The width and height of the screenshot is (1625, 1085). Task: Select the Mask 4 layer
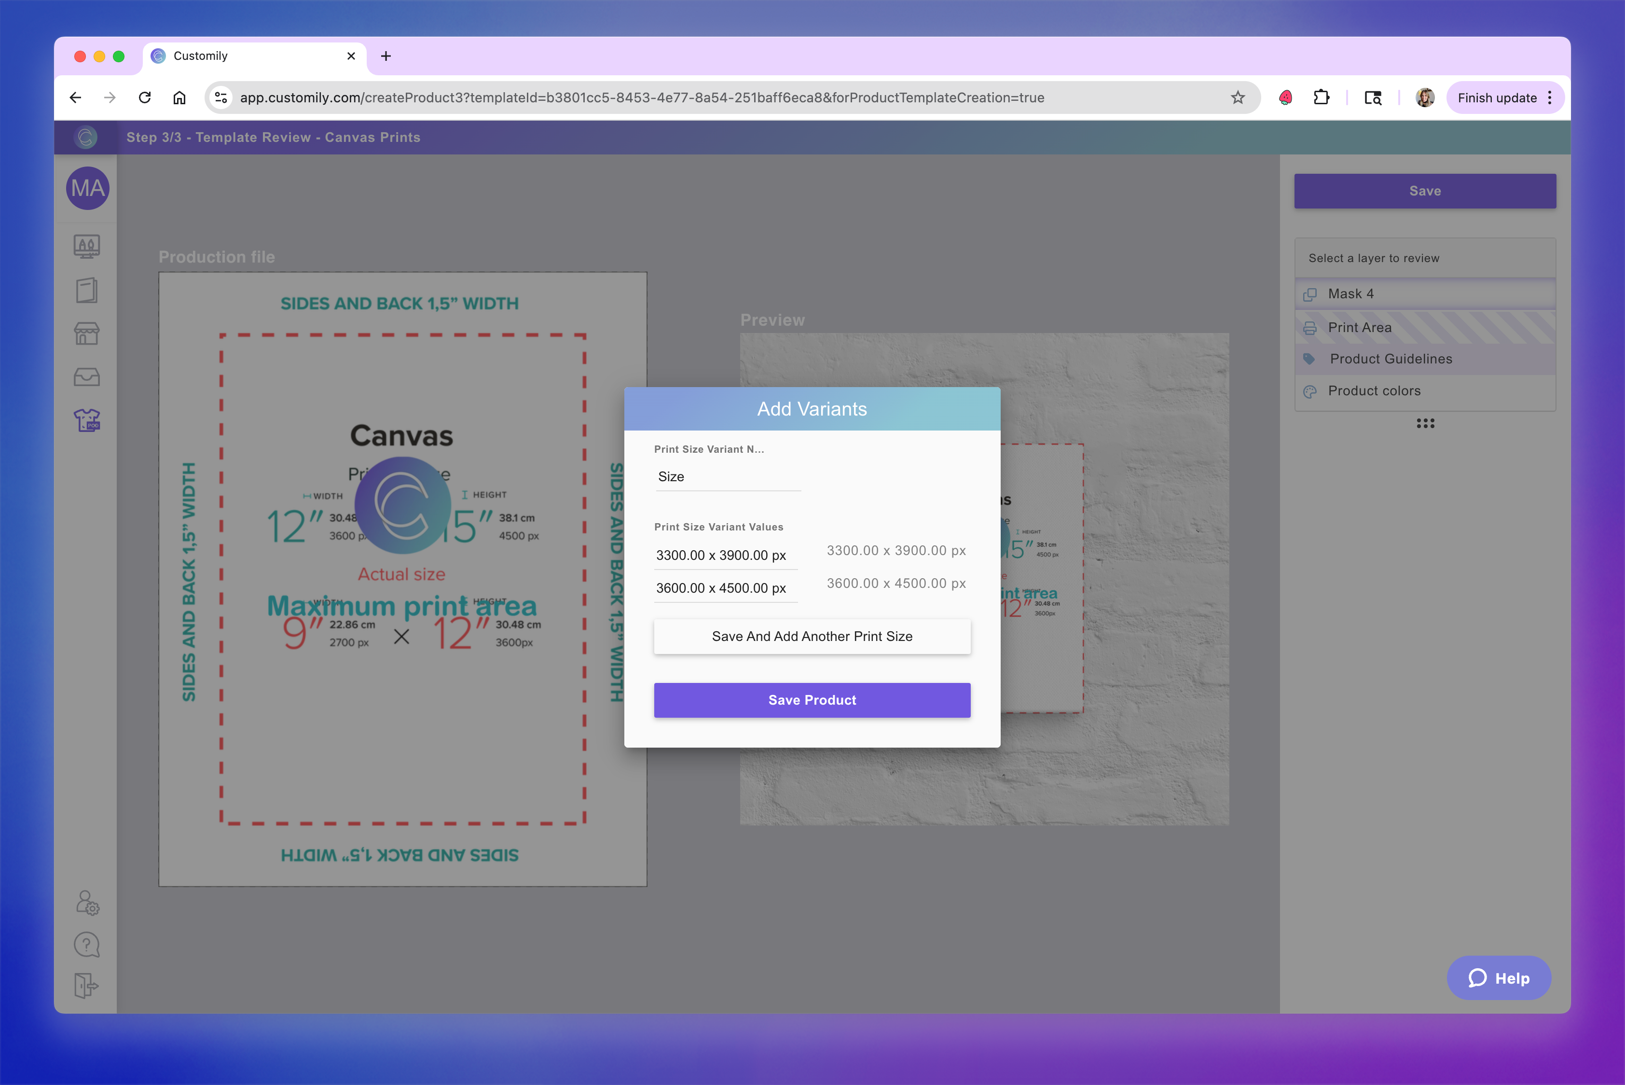1425,294
